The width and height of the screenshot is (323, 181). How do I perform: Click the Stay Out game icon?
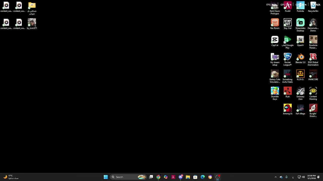tap(287, 24)
